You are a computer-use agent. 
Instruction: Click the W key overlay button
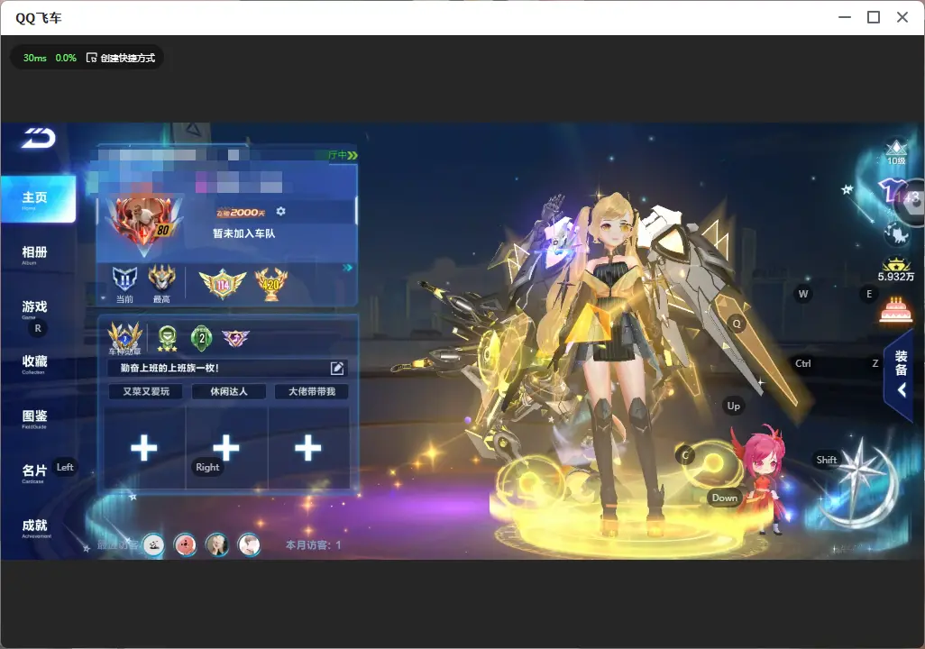click(803, 294)
